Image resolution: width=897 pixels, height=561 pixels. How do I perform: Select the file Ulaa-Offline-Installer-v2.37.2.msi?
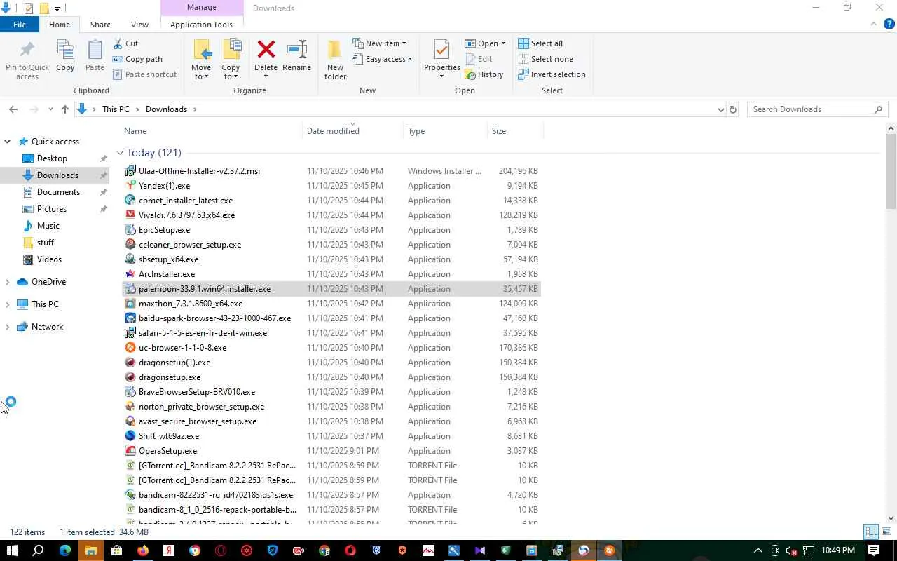(x=331, y=171)
